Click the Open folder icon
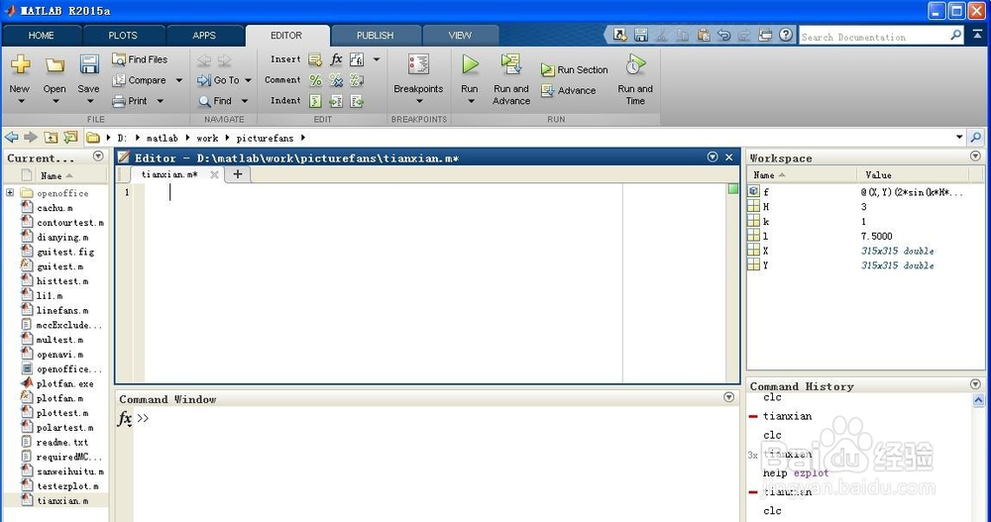991x522 pixels. [x=55, y=65]
